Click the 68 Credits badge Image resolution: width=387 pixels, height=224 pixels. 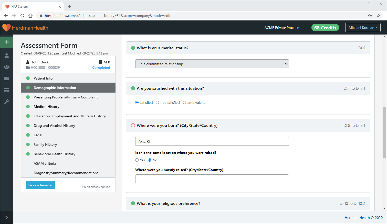[x=325, y=28]
